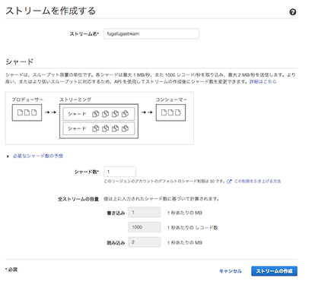Open the help question mark icon
The image size is (312, 281).
point(293,12)
